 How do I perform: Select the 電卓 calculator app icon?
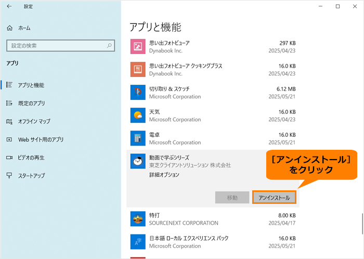point(138,138)
